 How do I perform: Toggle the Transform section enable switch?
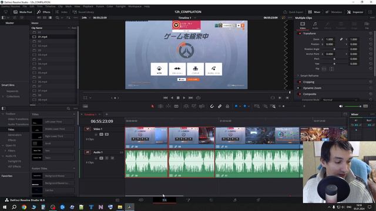[x=300, y=33]
